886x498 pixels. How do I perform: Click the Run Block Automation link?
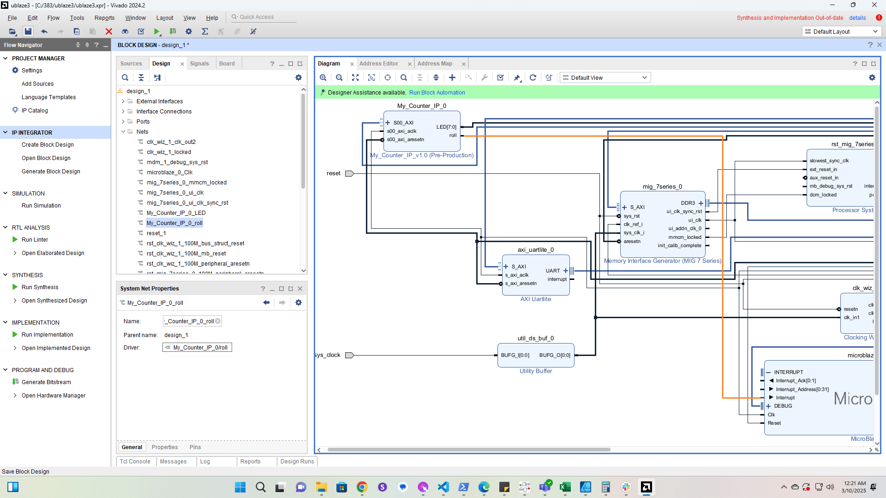437,93
